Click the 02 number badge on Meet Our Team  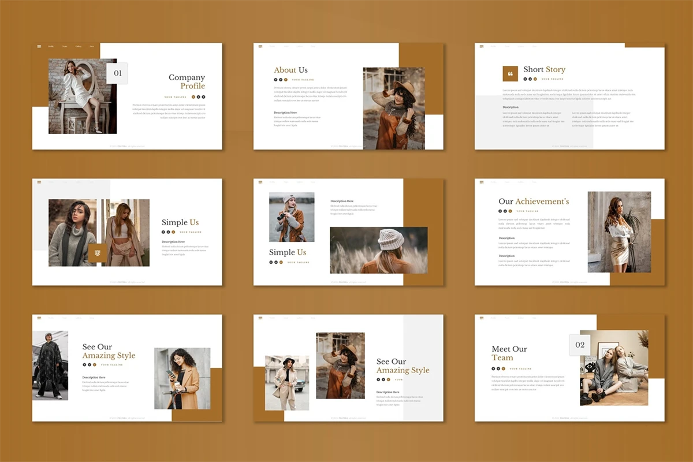(580, 345)
